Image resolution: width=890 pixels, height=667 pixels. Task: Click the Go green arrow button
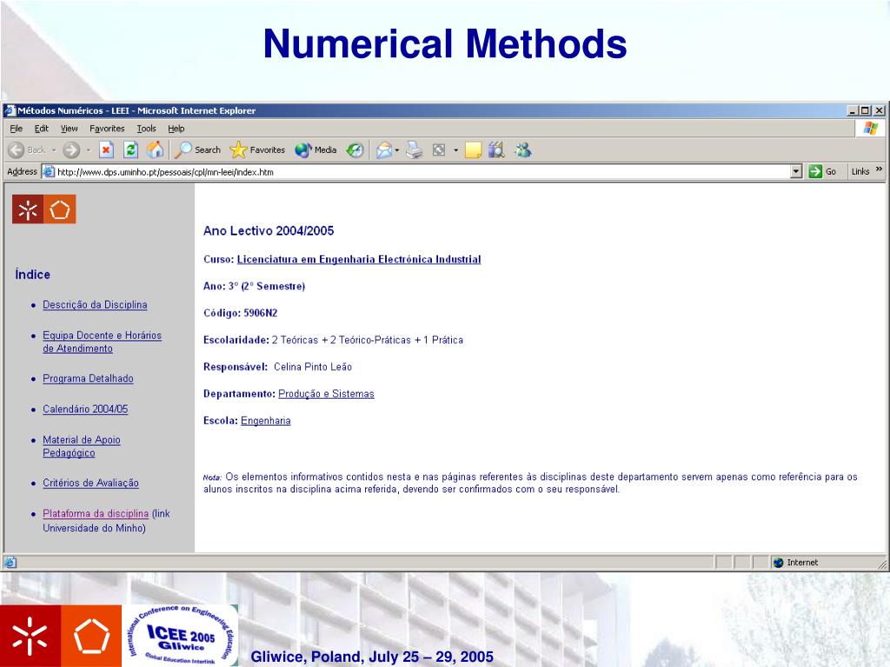click(x=822, y=171)
